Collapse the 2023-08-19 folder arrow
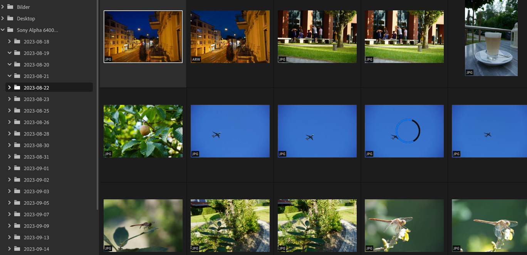The width and height of the screenshot is (527, 255). (10, 53)
